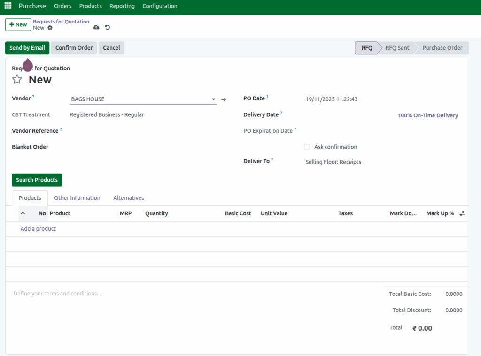The image size is (481, 356).
Task: Sort products using the column caret icon
Action: 23,213
